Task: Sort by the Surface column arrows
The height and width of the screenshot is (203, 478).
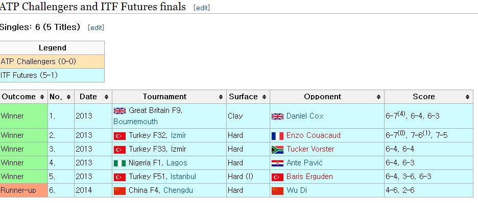Action: coord(264,97)
